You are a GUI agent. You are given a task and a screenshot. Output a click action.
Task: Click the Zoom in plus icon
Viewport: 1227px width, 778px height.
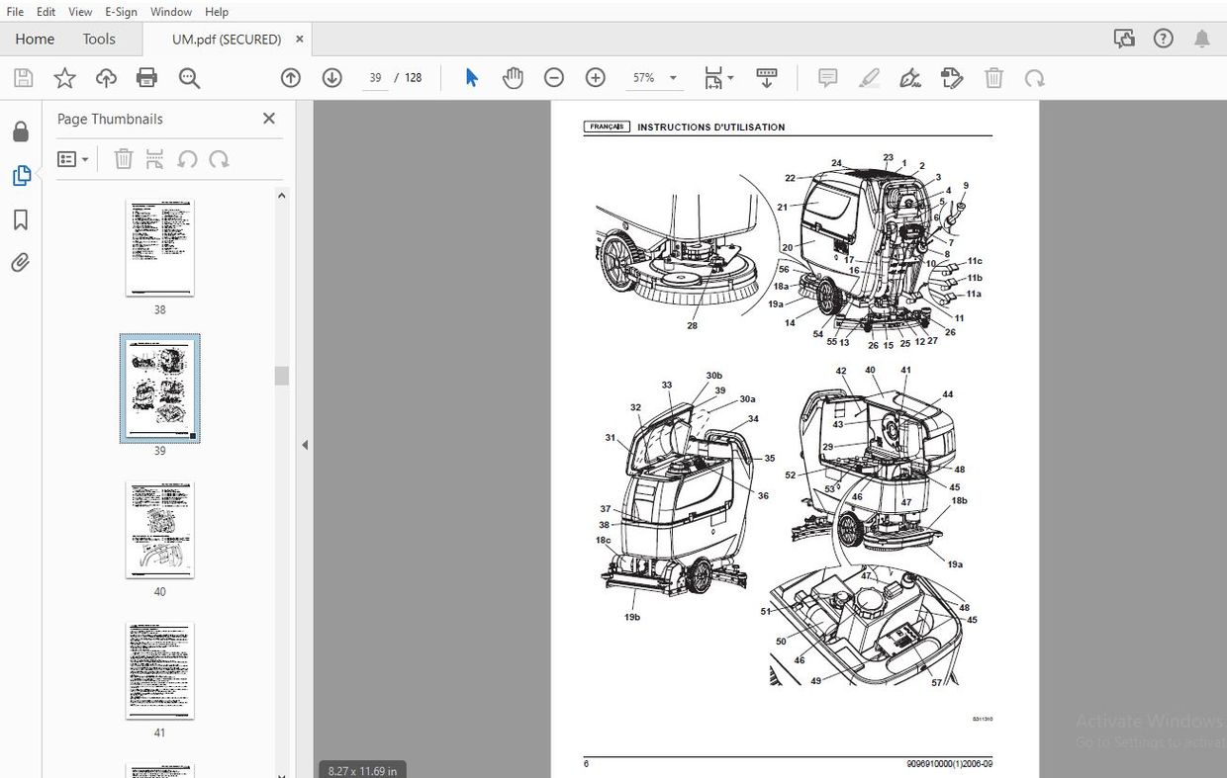pos(595,78)
